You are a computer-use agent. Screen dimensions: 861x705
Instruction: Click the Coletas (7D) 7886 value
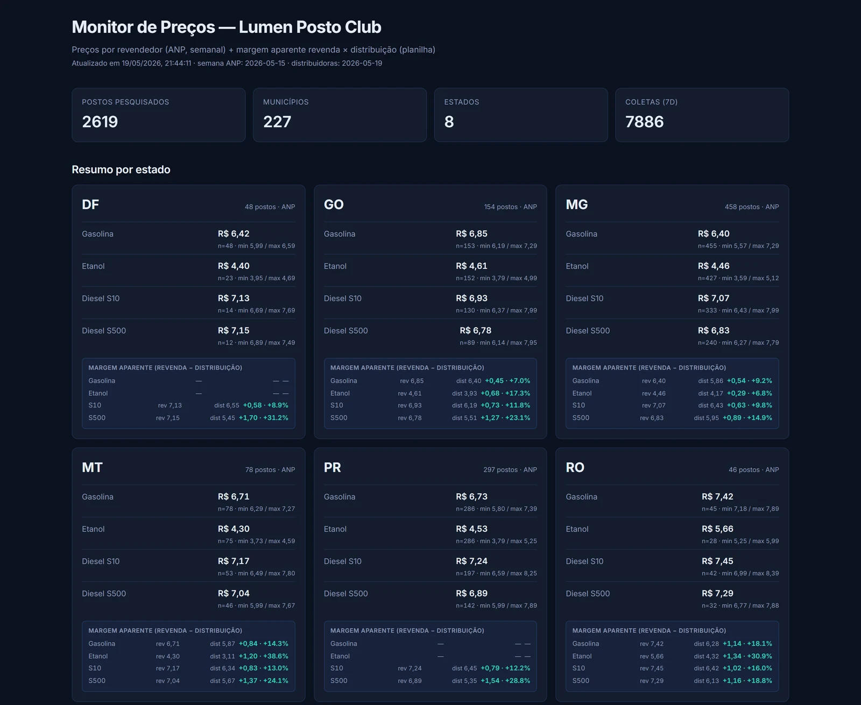pyautogui.click(x=644, y=122)
